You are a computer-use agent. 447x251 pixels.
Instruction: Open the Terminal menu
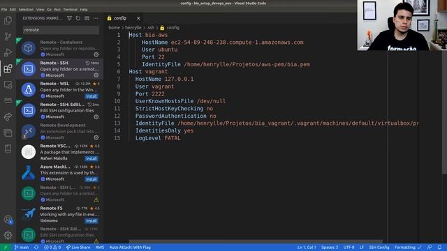[x=71, y=9]
